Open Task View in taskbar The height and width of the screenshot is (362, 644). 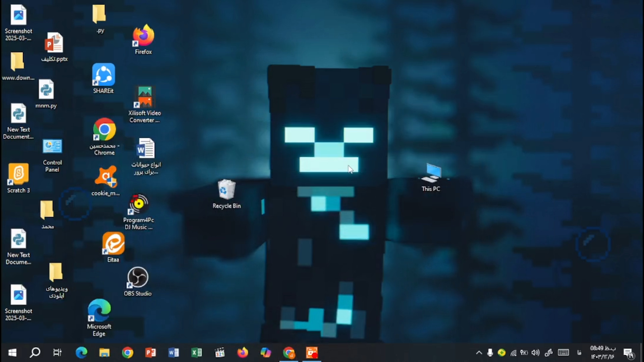pyautogui.click(x=58, y=353)
